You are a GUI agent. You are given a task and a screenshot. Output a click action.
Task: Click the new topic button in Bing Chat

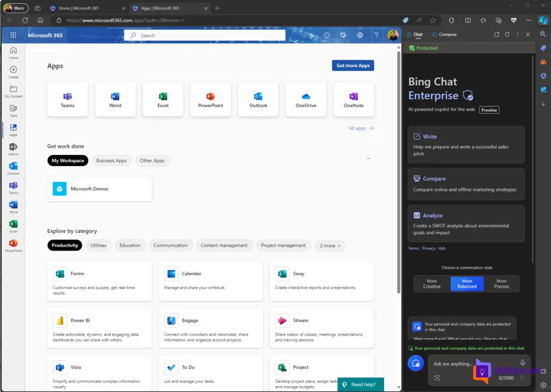[x=415, y=364]
